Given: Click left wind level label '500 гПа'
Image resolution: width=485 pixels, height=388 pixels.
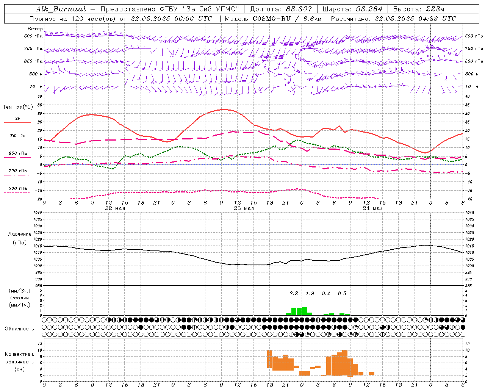Looking at the screenshot, I should pyautogui.click(x=33, y=36).
